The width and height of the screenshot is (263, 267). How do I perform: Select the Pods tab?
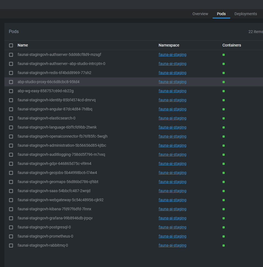click(x=221, y=14)
